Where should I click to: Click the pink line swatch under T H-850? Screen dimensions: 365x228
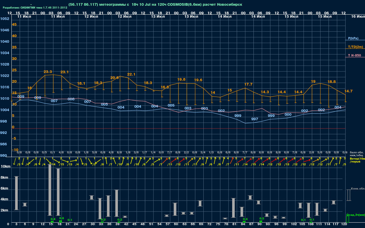355,57
